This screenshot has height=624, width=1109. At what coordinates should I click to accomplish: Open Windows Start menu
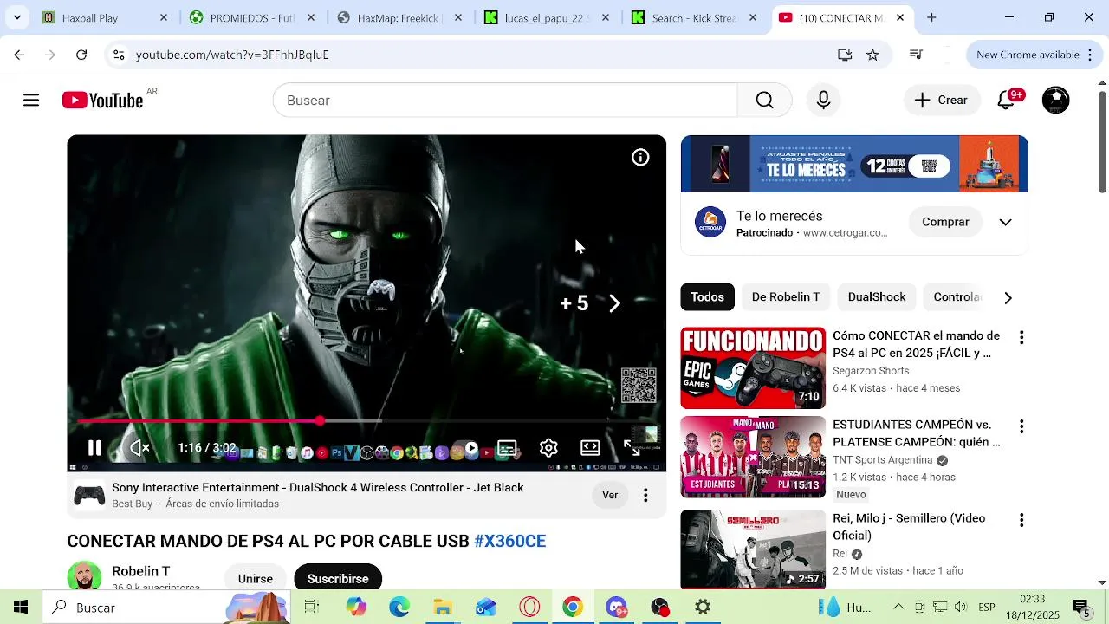click(21, 608)
